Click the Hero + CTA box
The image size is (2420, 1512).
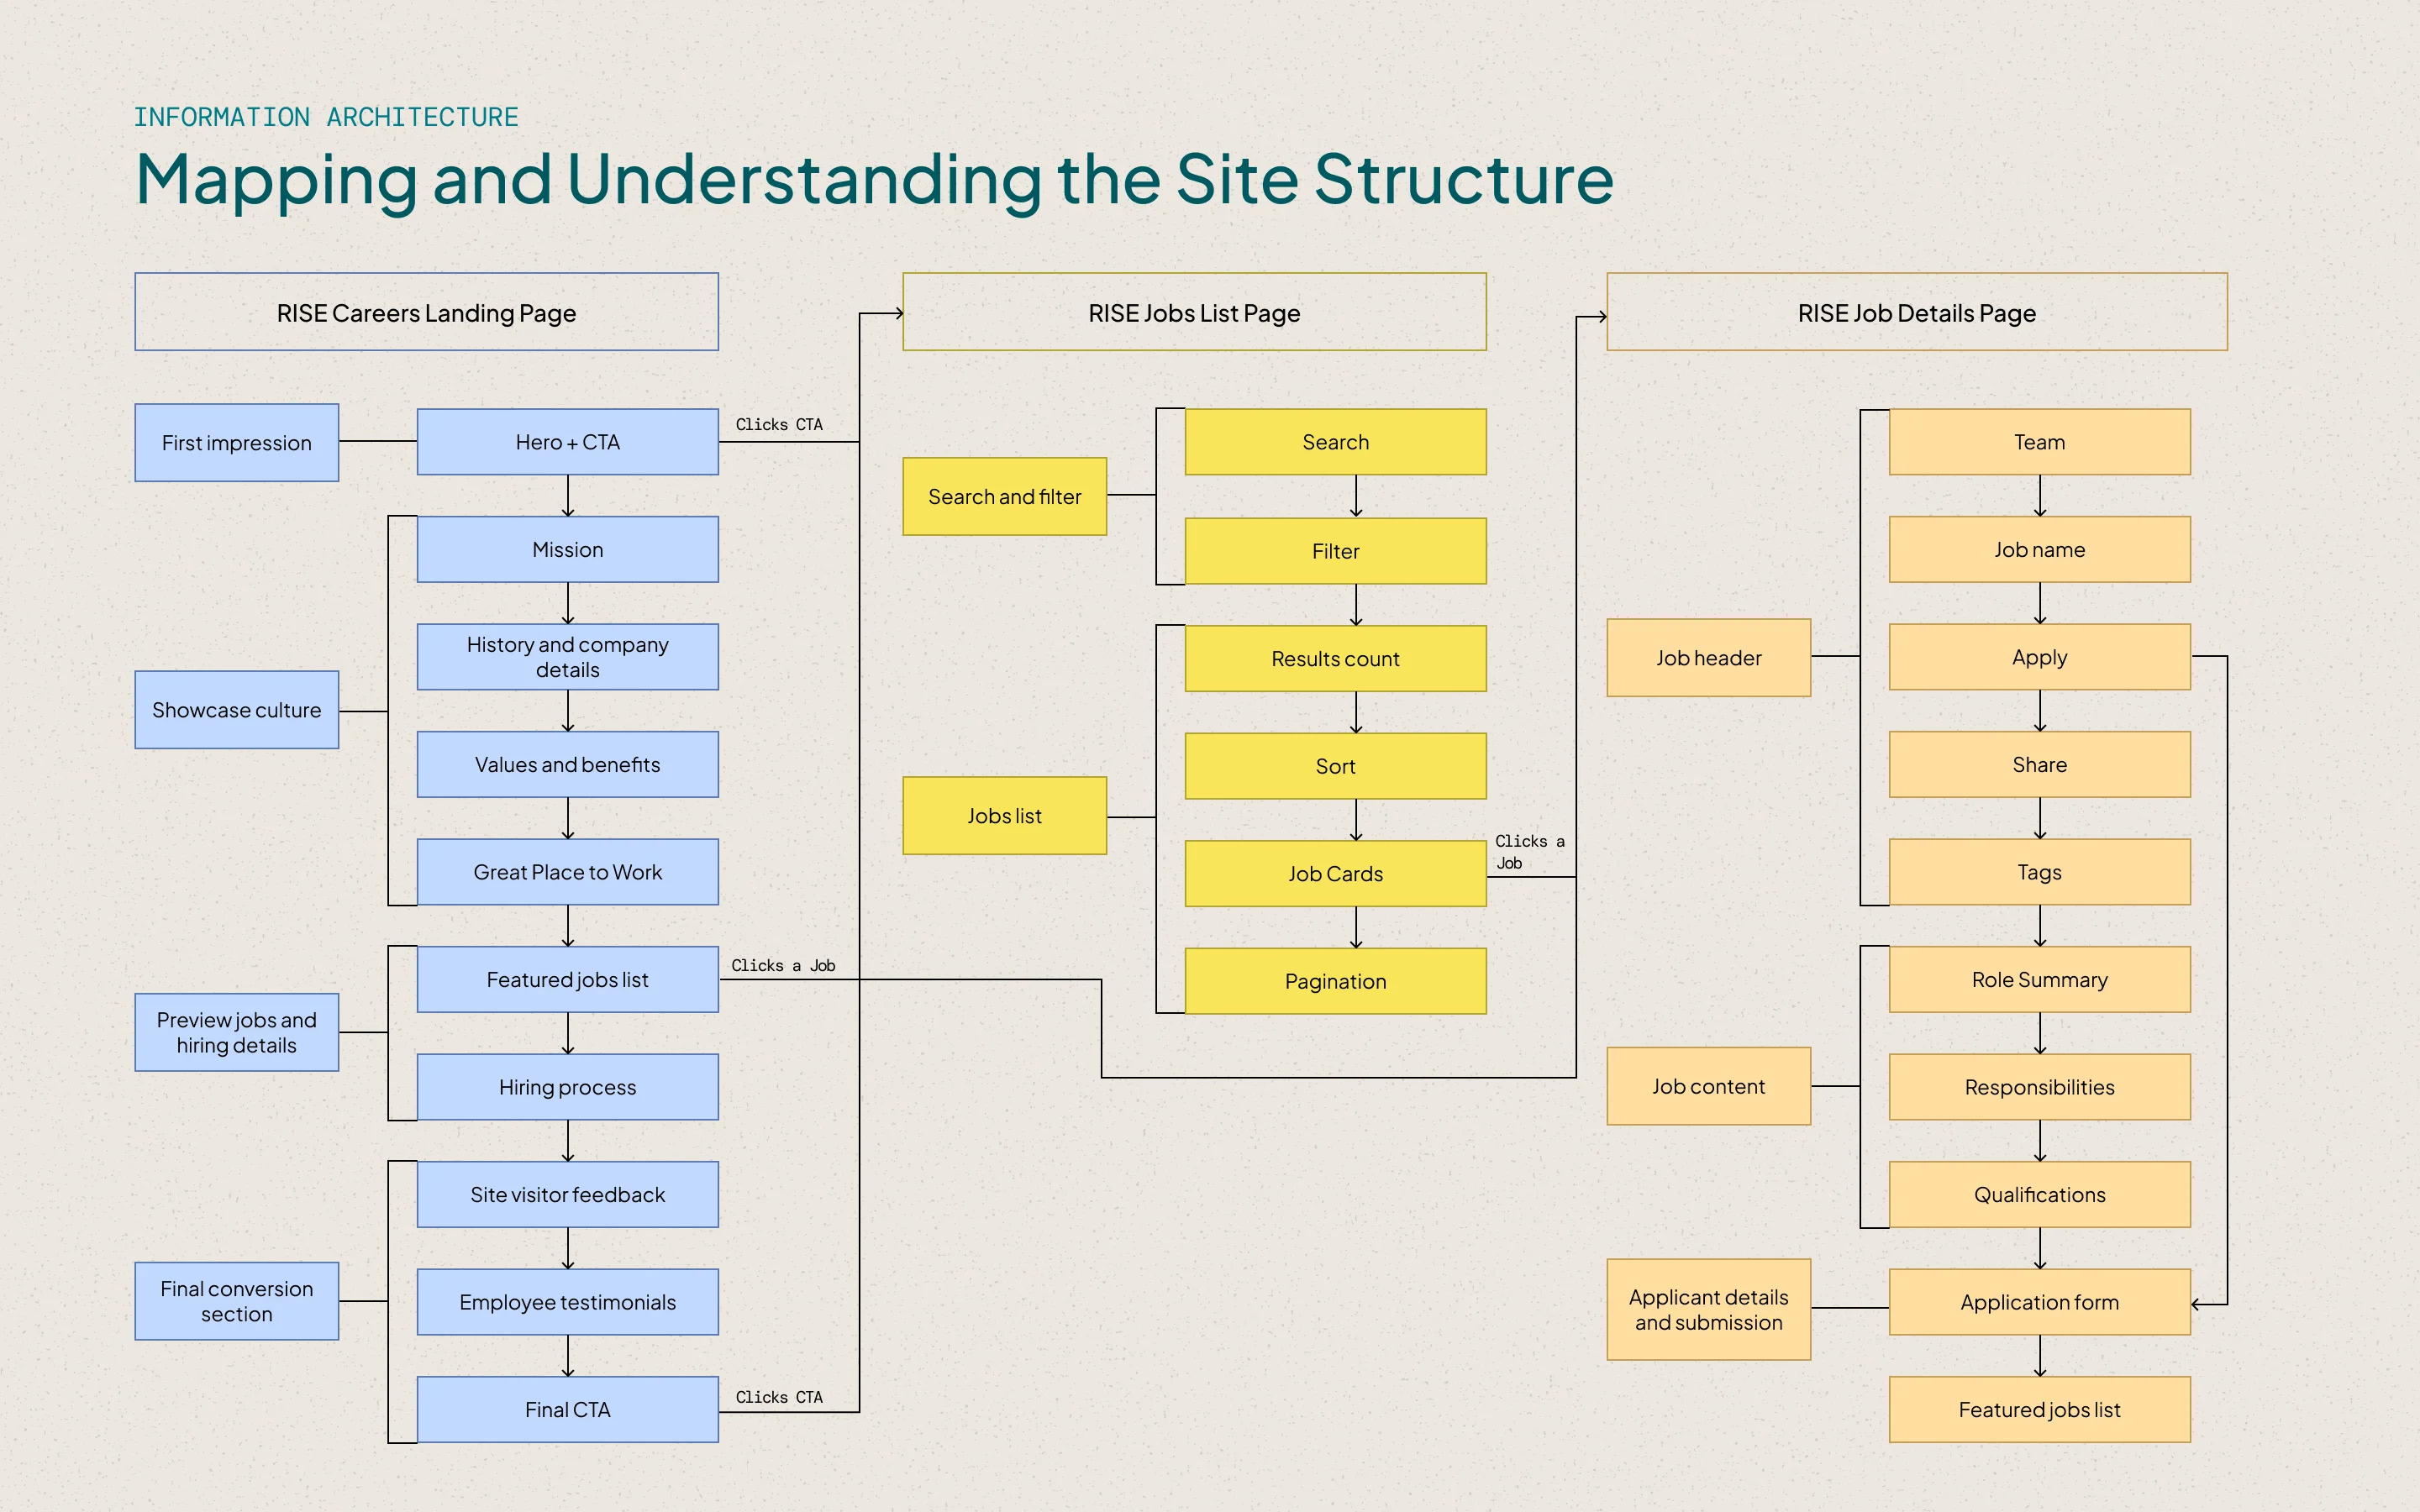coord(568,442)
